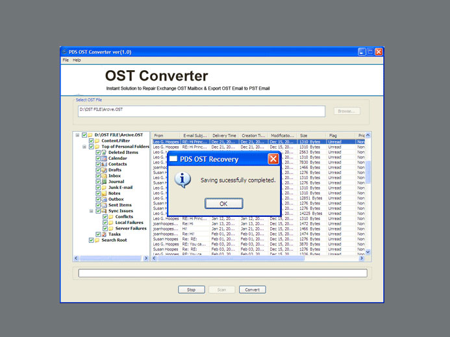Click the folder tree scroll left arrow

coord(76,258)
